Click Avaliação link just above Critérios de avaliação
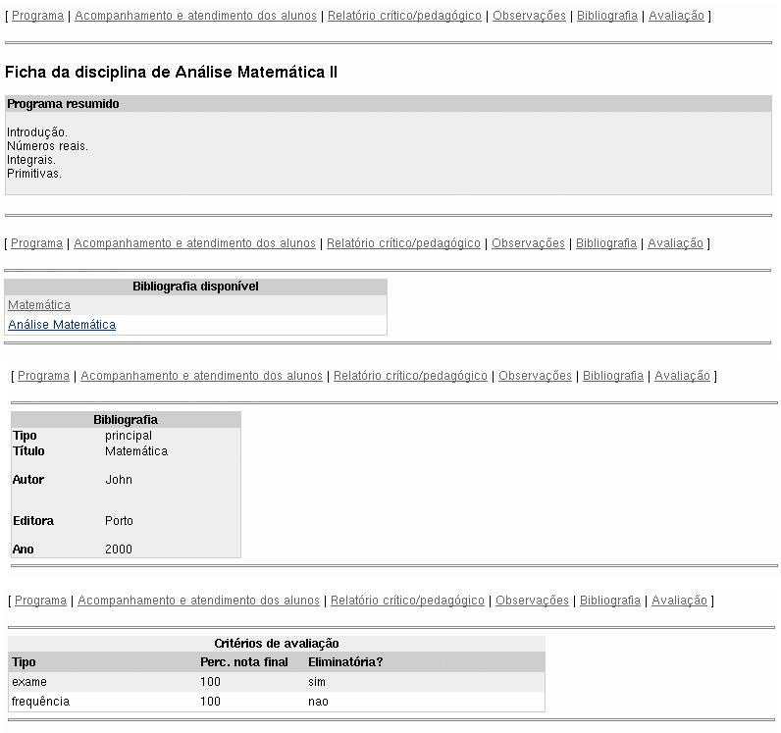The width and height of the screenshot is (781, 733). (679, 601)
